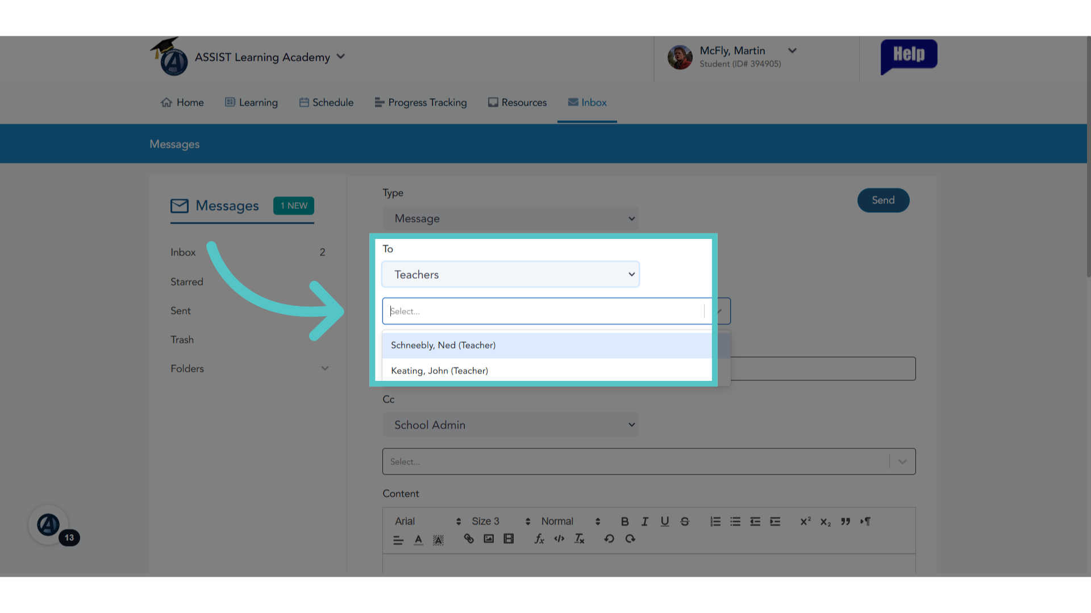
Task: Create a numbered list
Action: [x=715, y=521]
